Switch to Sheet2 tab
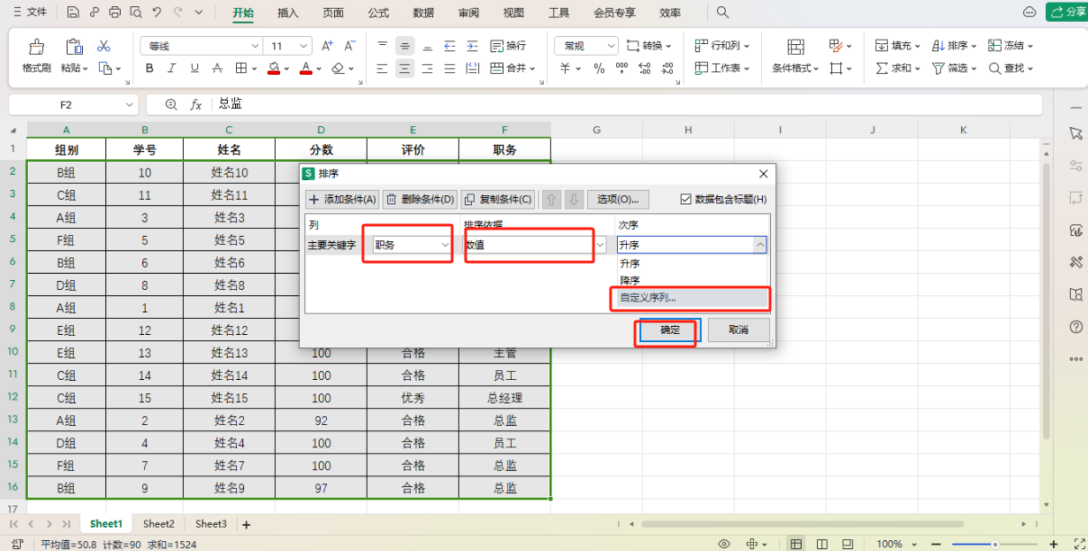Screen dimensions: 1088x551 (x=159, y=524)
